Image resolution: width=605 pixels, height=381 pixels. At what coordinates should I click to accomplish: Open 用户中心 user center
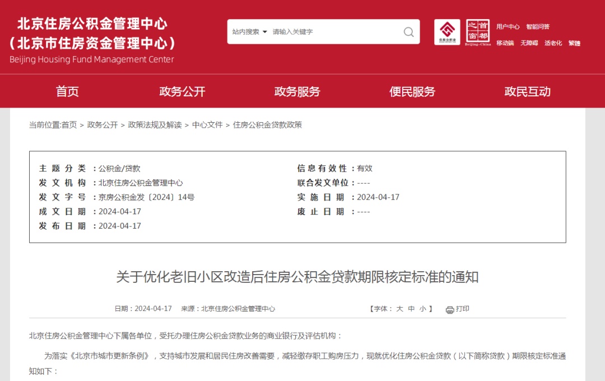[x=508, y=26]
